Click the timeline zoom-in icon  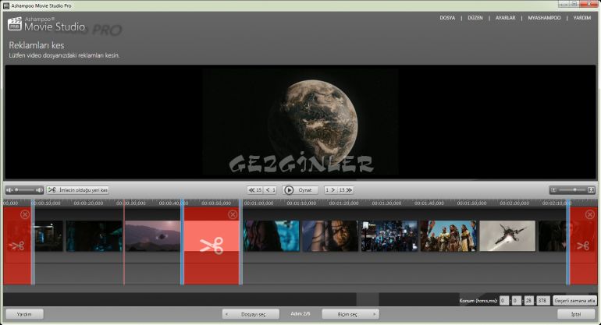pyautogui.click(x=591, y=190)
